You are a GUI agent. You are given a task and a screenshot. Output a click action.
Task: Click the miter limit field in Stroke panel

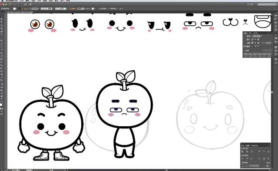click(268, 43)
